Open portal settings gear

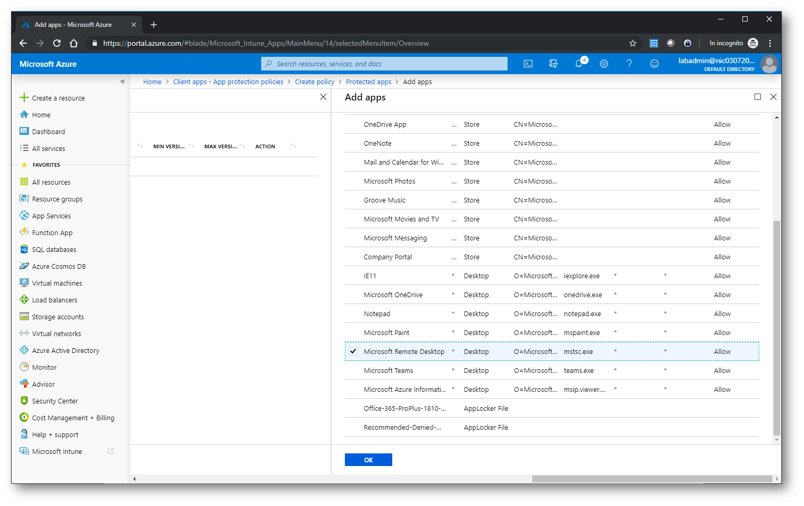coord(604,64)
